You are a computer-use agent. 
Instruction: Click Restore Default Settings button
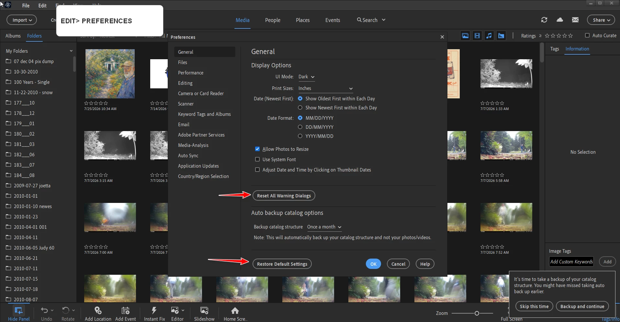(x=282, y=264)
